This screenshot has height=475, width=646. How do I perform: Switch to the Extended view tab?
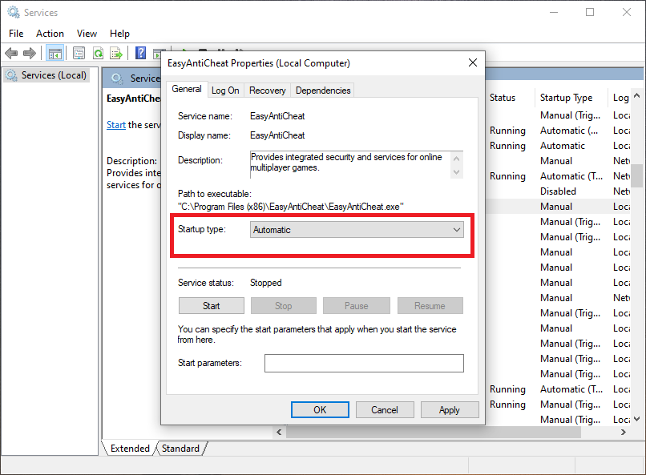[x=130, y=449]
